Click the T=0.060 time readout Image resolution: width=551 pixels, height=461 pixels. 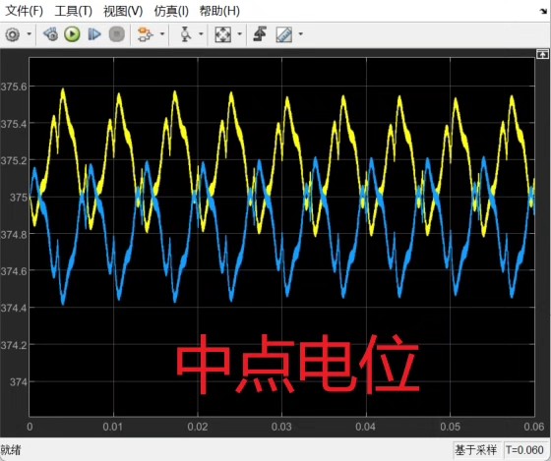tap(524, 450)
